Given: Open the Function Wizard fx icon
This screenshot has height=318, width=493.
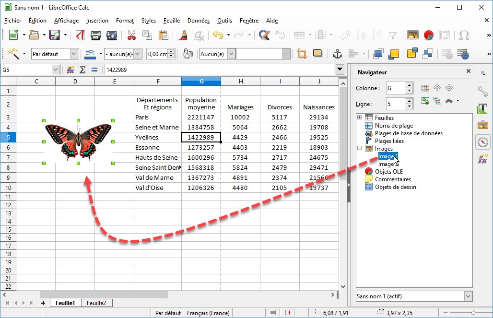Looking at the screenshot, I should pyautogui.click(x=70, y=70).
